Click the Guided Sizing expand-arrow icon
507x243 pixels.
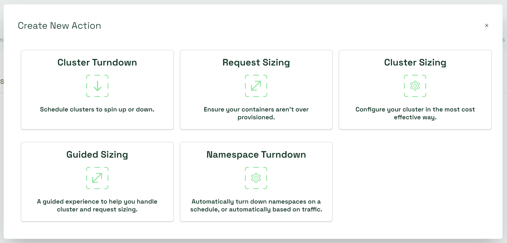(x=97, y=178)
